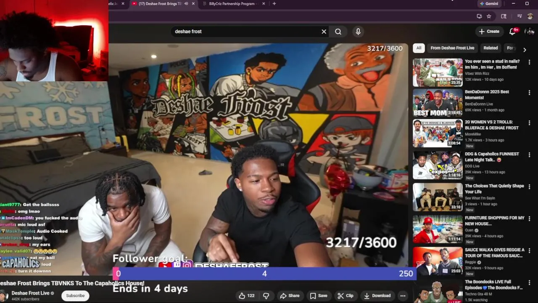Click the magnifier search button
This screenshot has height=303, width=538.
click(x=338, y=32)
